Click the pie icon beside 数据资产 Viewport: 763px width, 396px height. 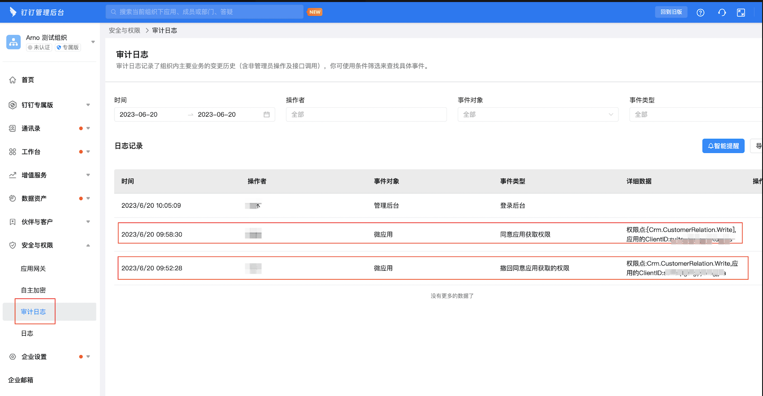click(13, 198)
